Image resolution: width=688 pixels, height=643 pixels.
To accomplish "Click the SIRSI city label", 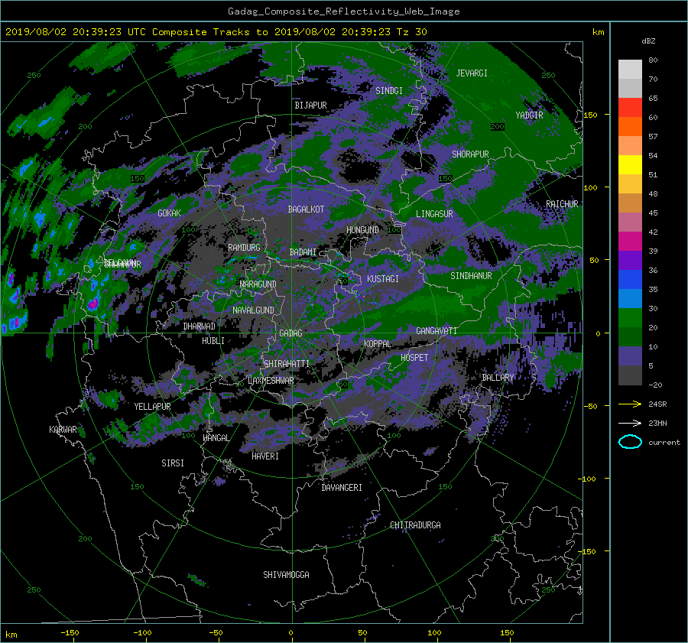I will 173,463.
